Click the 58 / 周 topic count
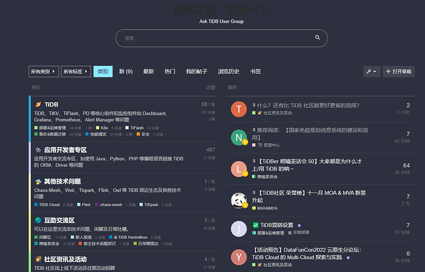 208,104
